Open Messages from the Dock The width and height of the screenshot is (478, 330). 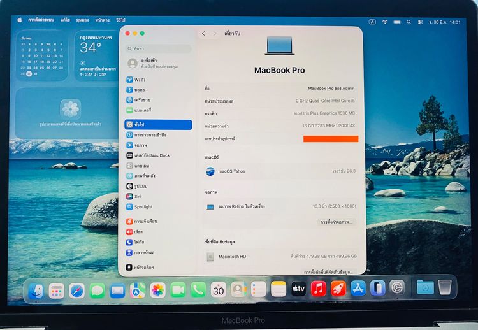98,290
